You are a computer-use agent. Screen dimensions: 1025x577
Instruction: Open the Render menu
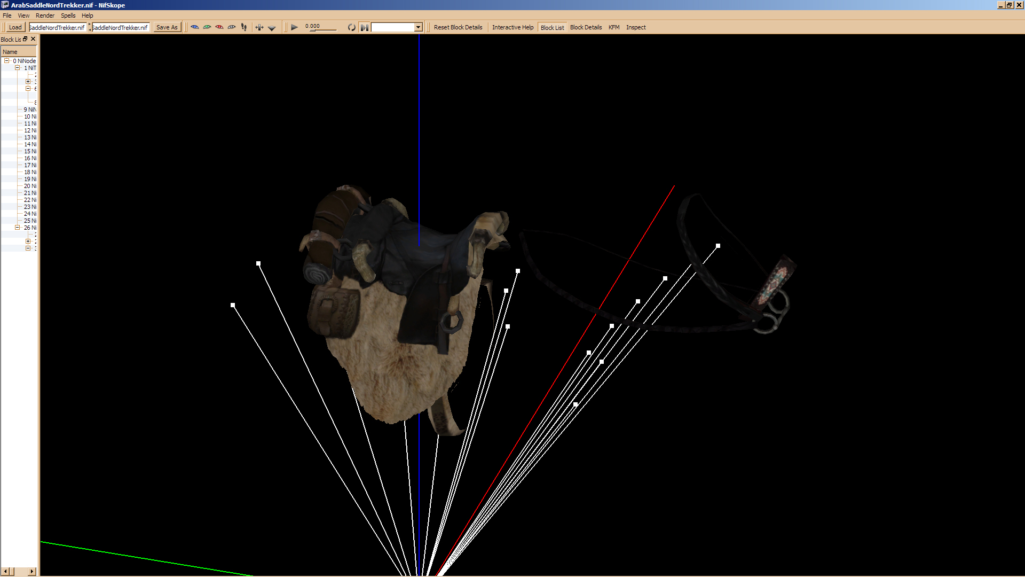coord(45,15)
